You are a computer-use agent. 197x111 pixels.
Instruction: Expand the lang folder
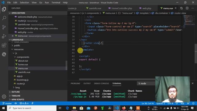tap(18, 88)
